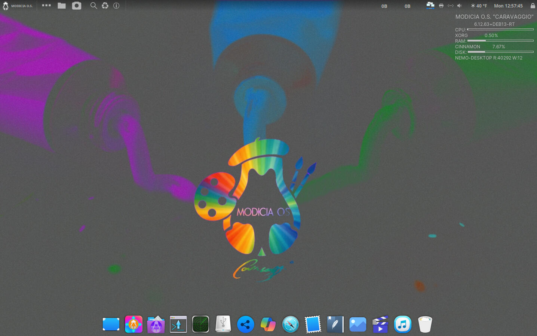This screenshot has height=336, width=537.
Task: Open the web browser with the compass icon
Action: (291, 324)
